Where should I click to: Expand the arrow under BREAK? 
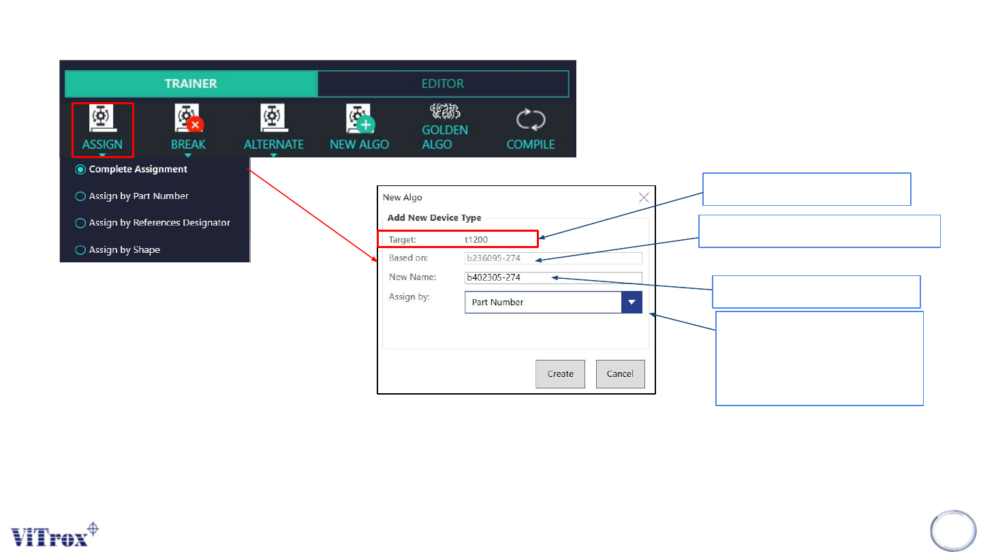(188, 155)
